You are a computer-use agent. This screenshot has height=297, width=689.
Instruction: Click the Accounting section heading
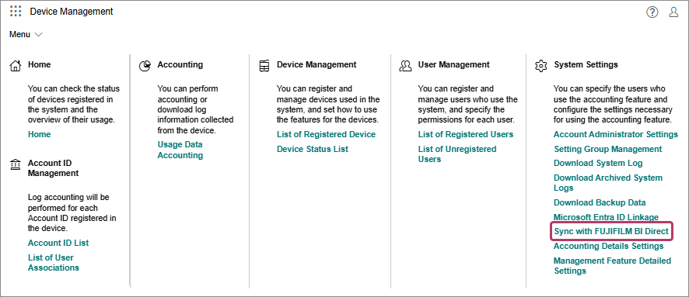pyautogui.click(x=180, y=65)
